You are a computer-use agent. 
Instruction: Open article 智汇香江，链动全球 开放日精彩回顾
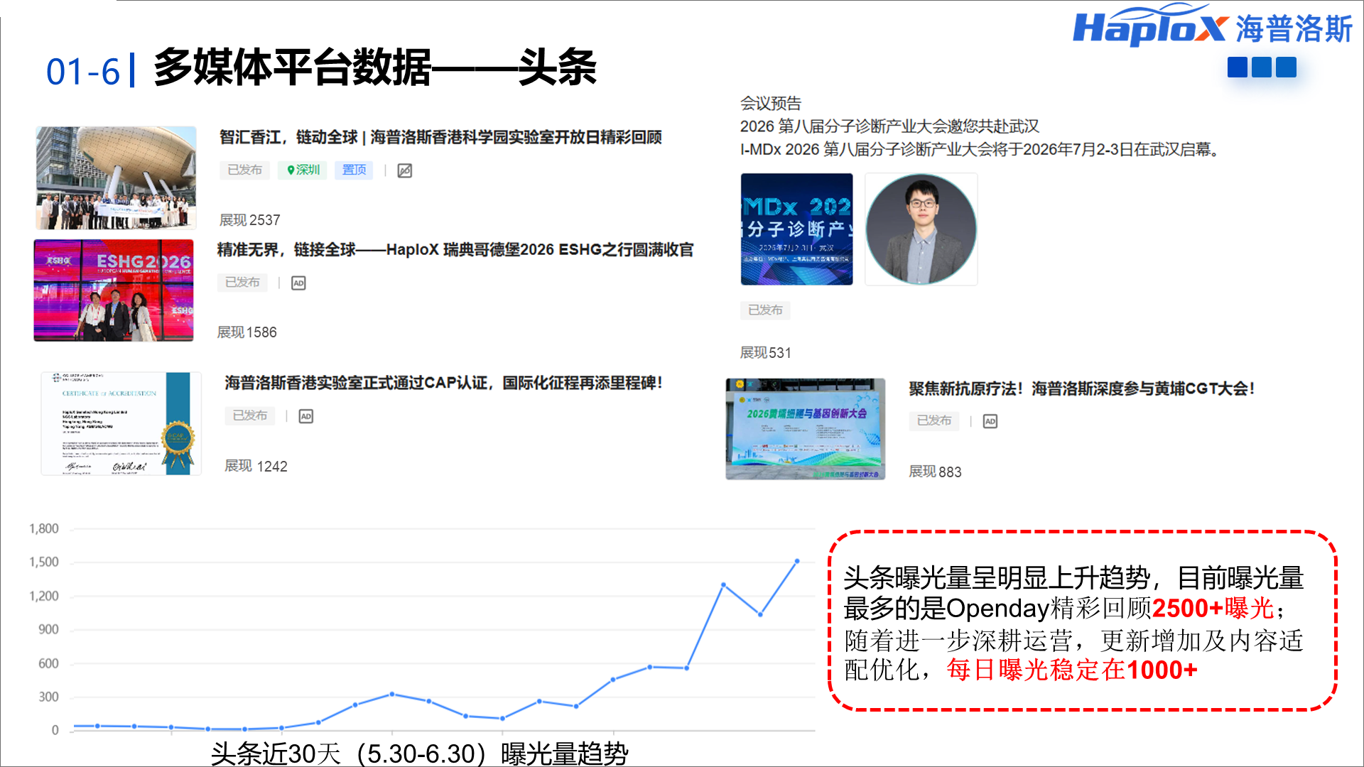pyautogui.click(x=440, y=137)
